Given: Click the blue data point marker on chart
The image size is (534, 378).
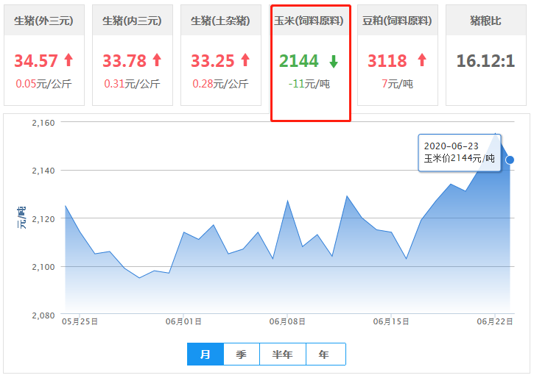Looking at the screenshot, I should 510,160.
